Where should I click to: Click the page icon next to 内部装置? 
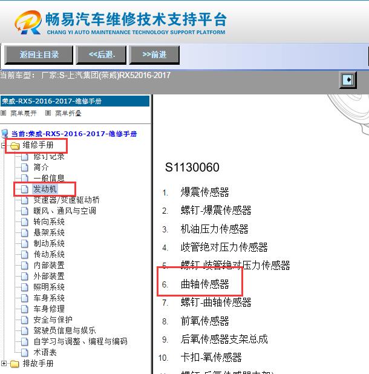coord(24,266)
